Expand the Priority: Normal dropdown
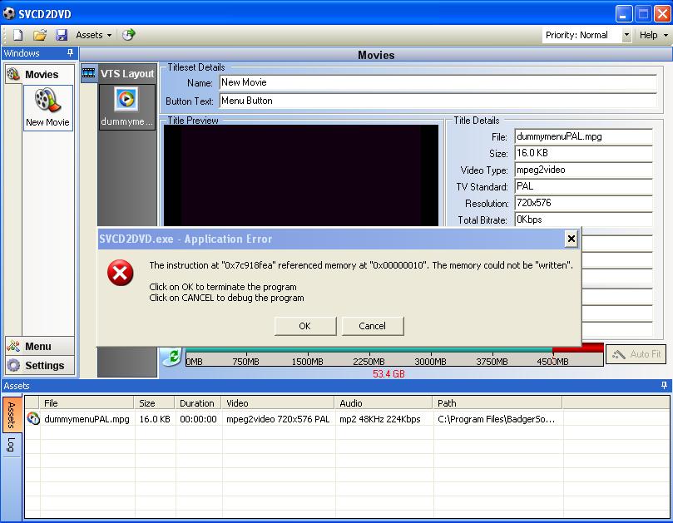Screen dimensions: 673x523 coord(626,35)
